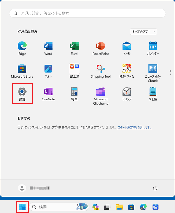Open the カレンダー app

tap(153, 48)
